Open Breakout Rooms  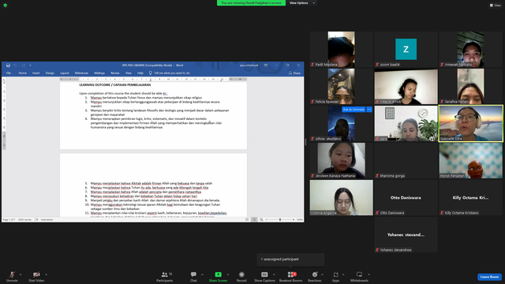click(290, 276)
